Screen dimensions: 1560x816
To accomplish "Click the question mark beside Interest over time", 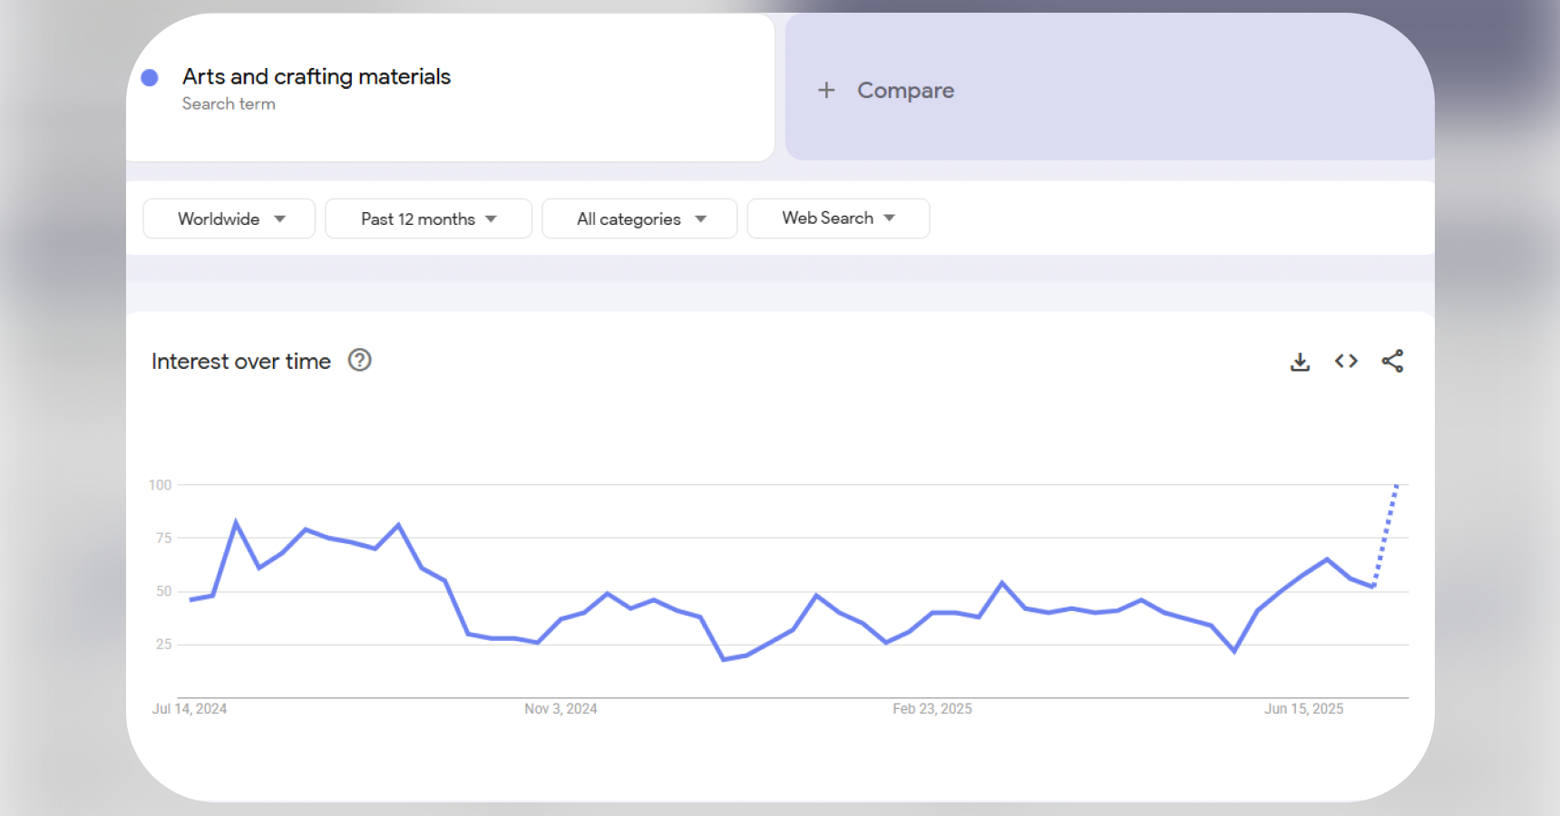I will point(359,360).
